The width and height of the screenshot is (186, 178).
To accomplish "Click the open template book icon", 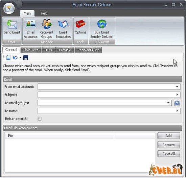I will click(15, 58).
